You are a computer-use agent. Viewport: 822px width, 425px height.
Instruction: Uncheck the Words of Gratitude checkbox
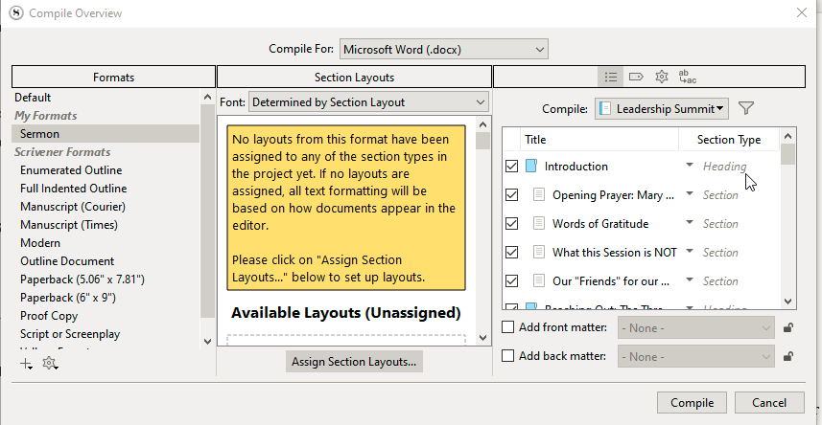tap(512, 224)
